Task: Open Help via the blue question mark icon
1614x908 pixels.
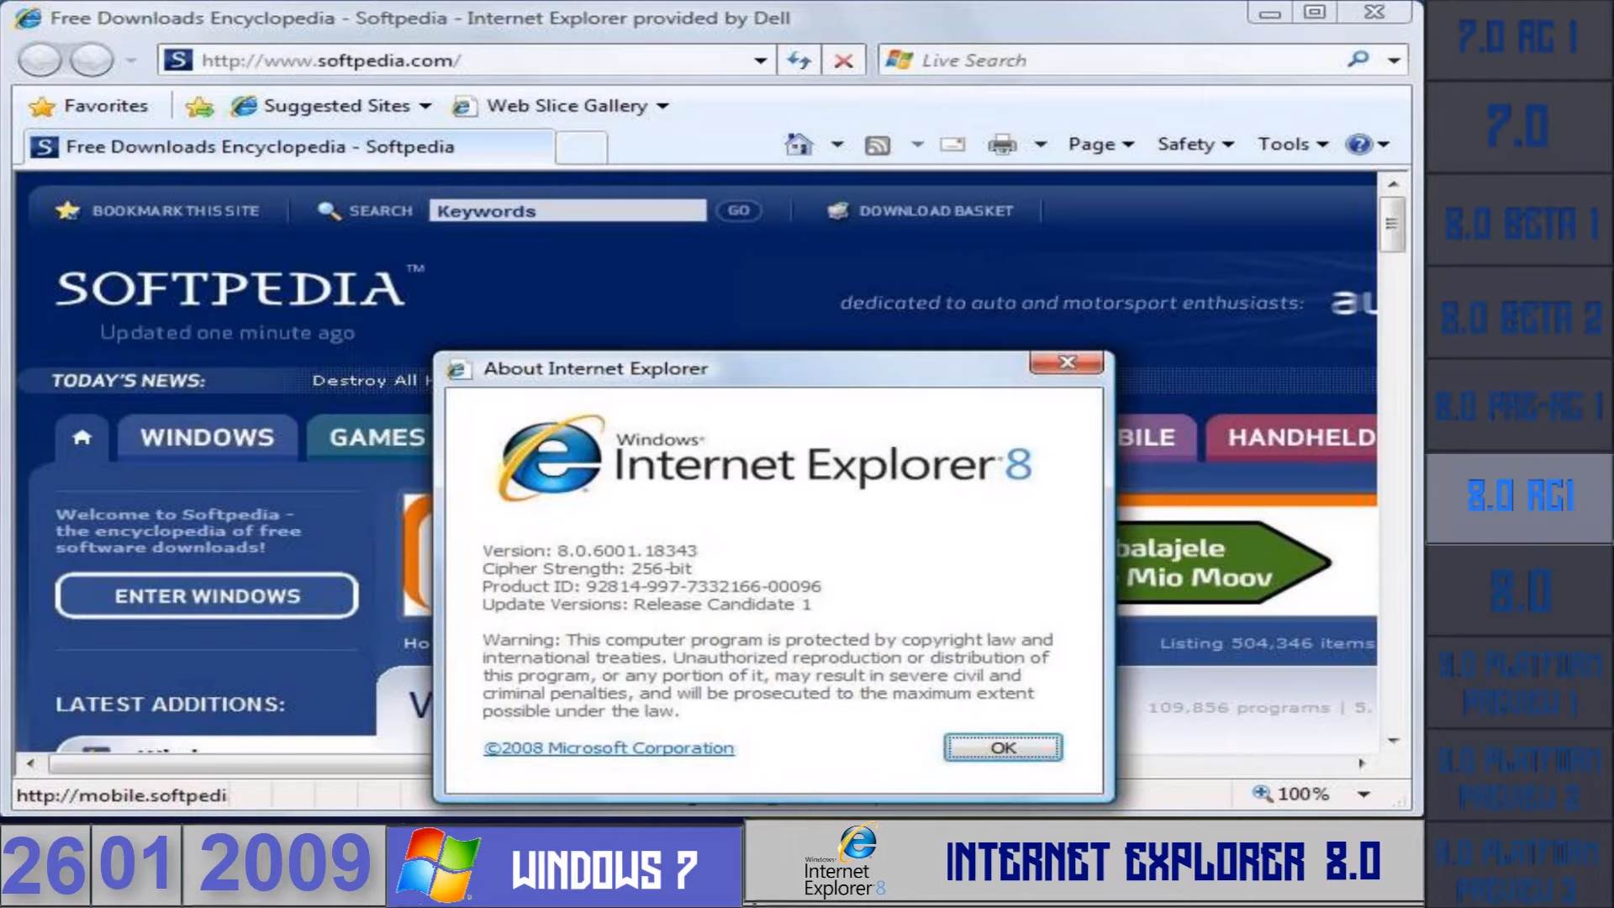Action: (x=1357, y=144)
